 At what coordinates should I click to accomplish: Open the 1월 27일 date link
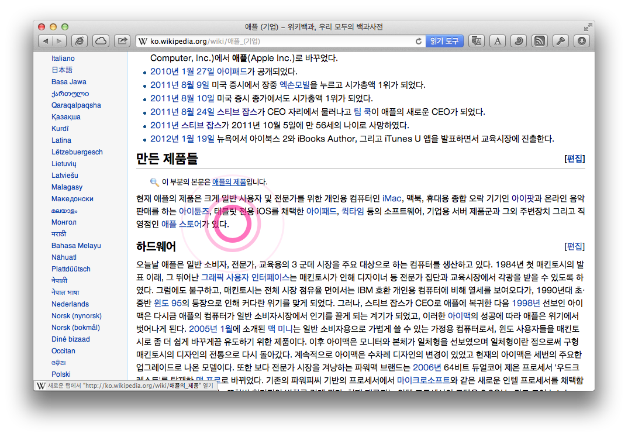[198, 71]
